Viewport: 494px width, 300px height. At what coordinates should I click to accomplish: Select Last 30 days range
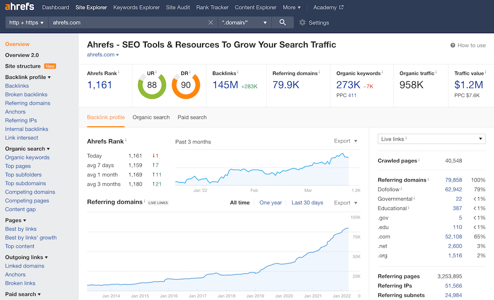coord(307,203)
